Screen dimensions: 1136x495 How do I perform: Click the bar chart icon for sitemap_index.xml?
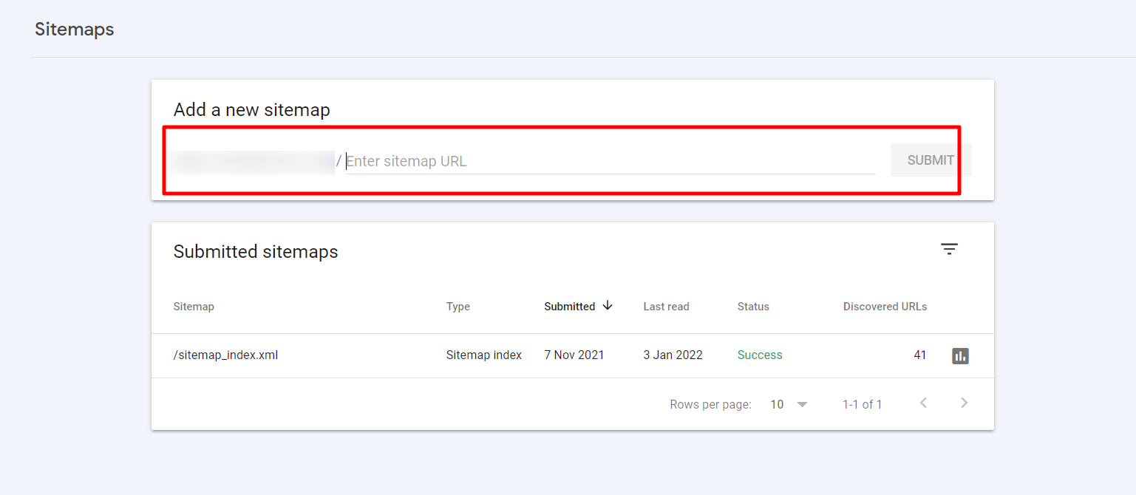coord(960,356)
